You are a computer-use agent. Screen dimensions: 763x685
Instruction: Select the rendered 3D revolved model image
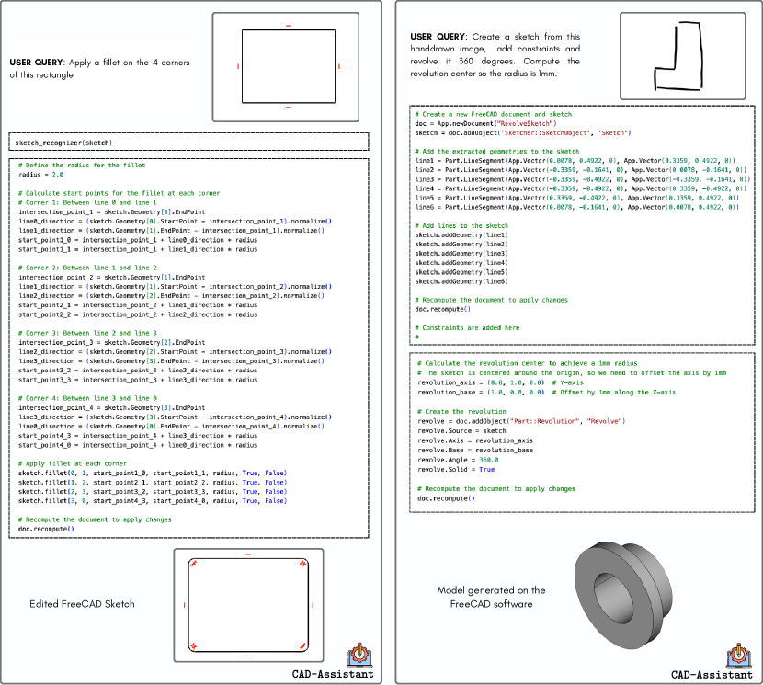[623, 595]
